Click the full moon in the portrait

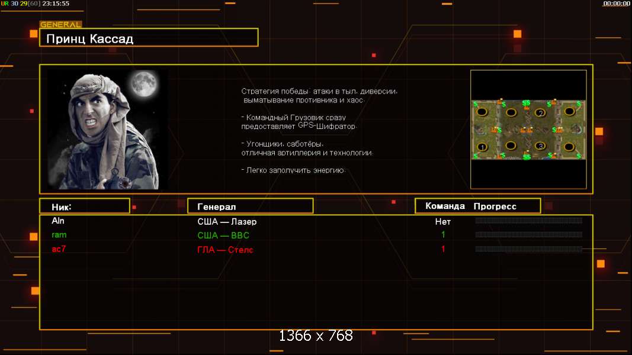(x=145, y=83)
